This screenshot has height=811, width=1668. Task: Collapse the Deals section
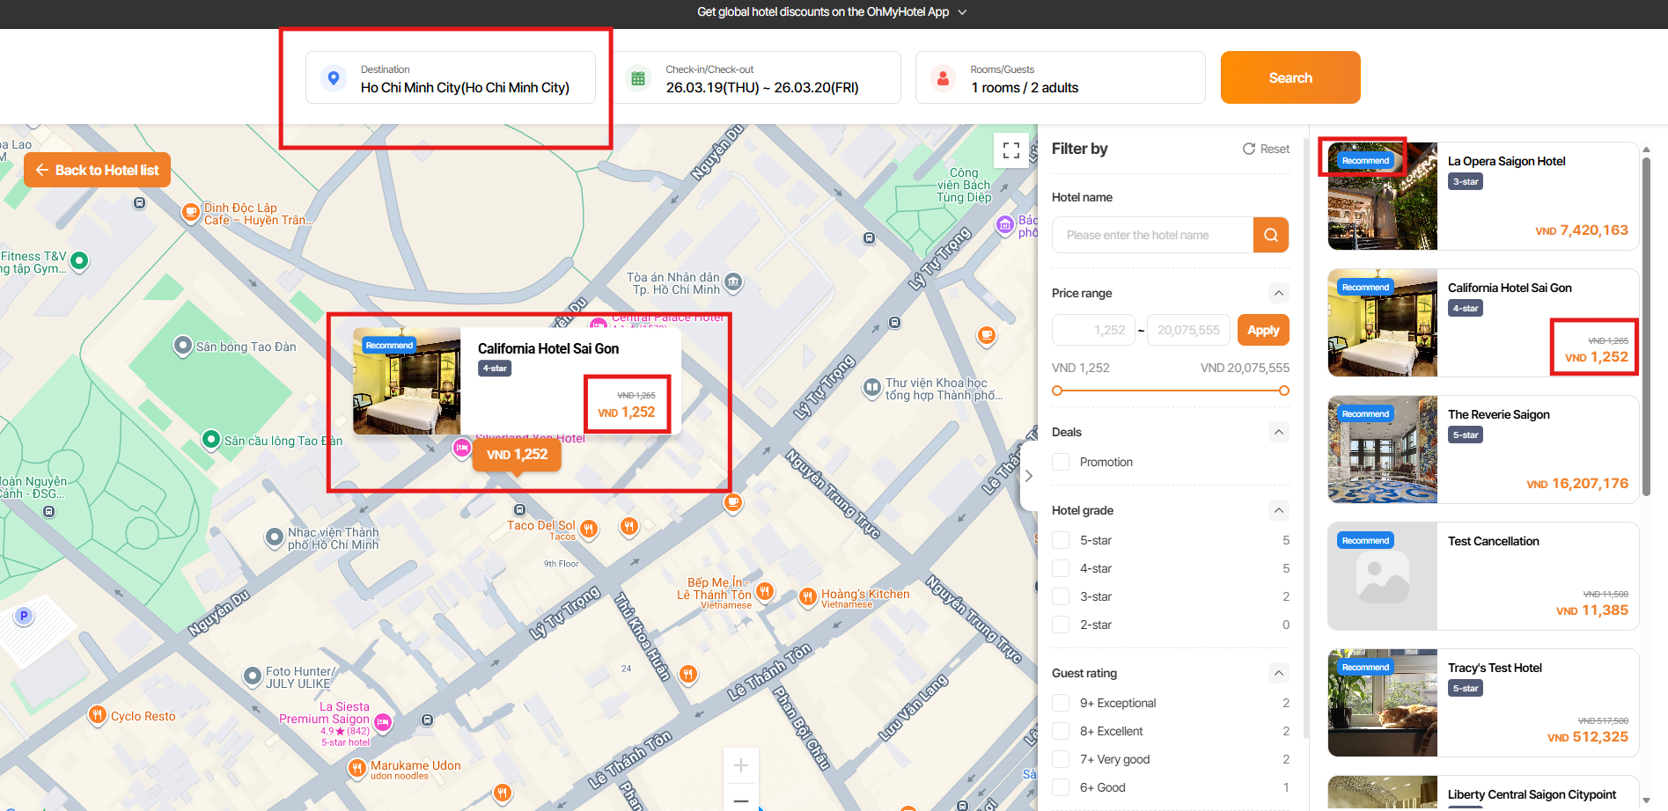1279,432
